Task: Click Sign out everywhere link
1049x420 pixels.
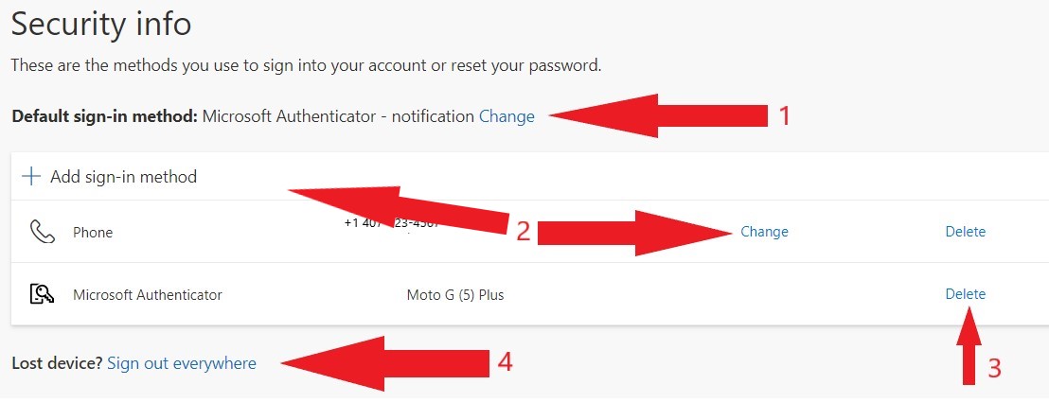Action: click(x=181, y=363)
